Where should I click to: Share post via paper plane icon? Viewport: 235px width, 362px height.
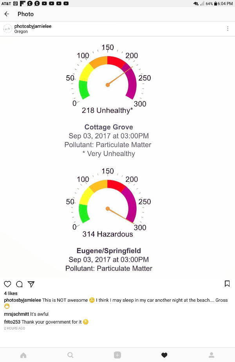click(31, 284)
